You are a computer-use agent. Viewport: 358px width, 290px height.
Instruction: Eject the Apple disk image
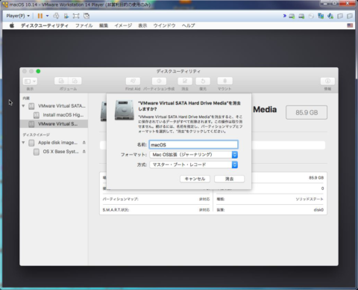[84, 143]
